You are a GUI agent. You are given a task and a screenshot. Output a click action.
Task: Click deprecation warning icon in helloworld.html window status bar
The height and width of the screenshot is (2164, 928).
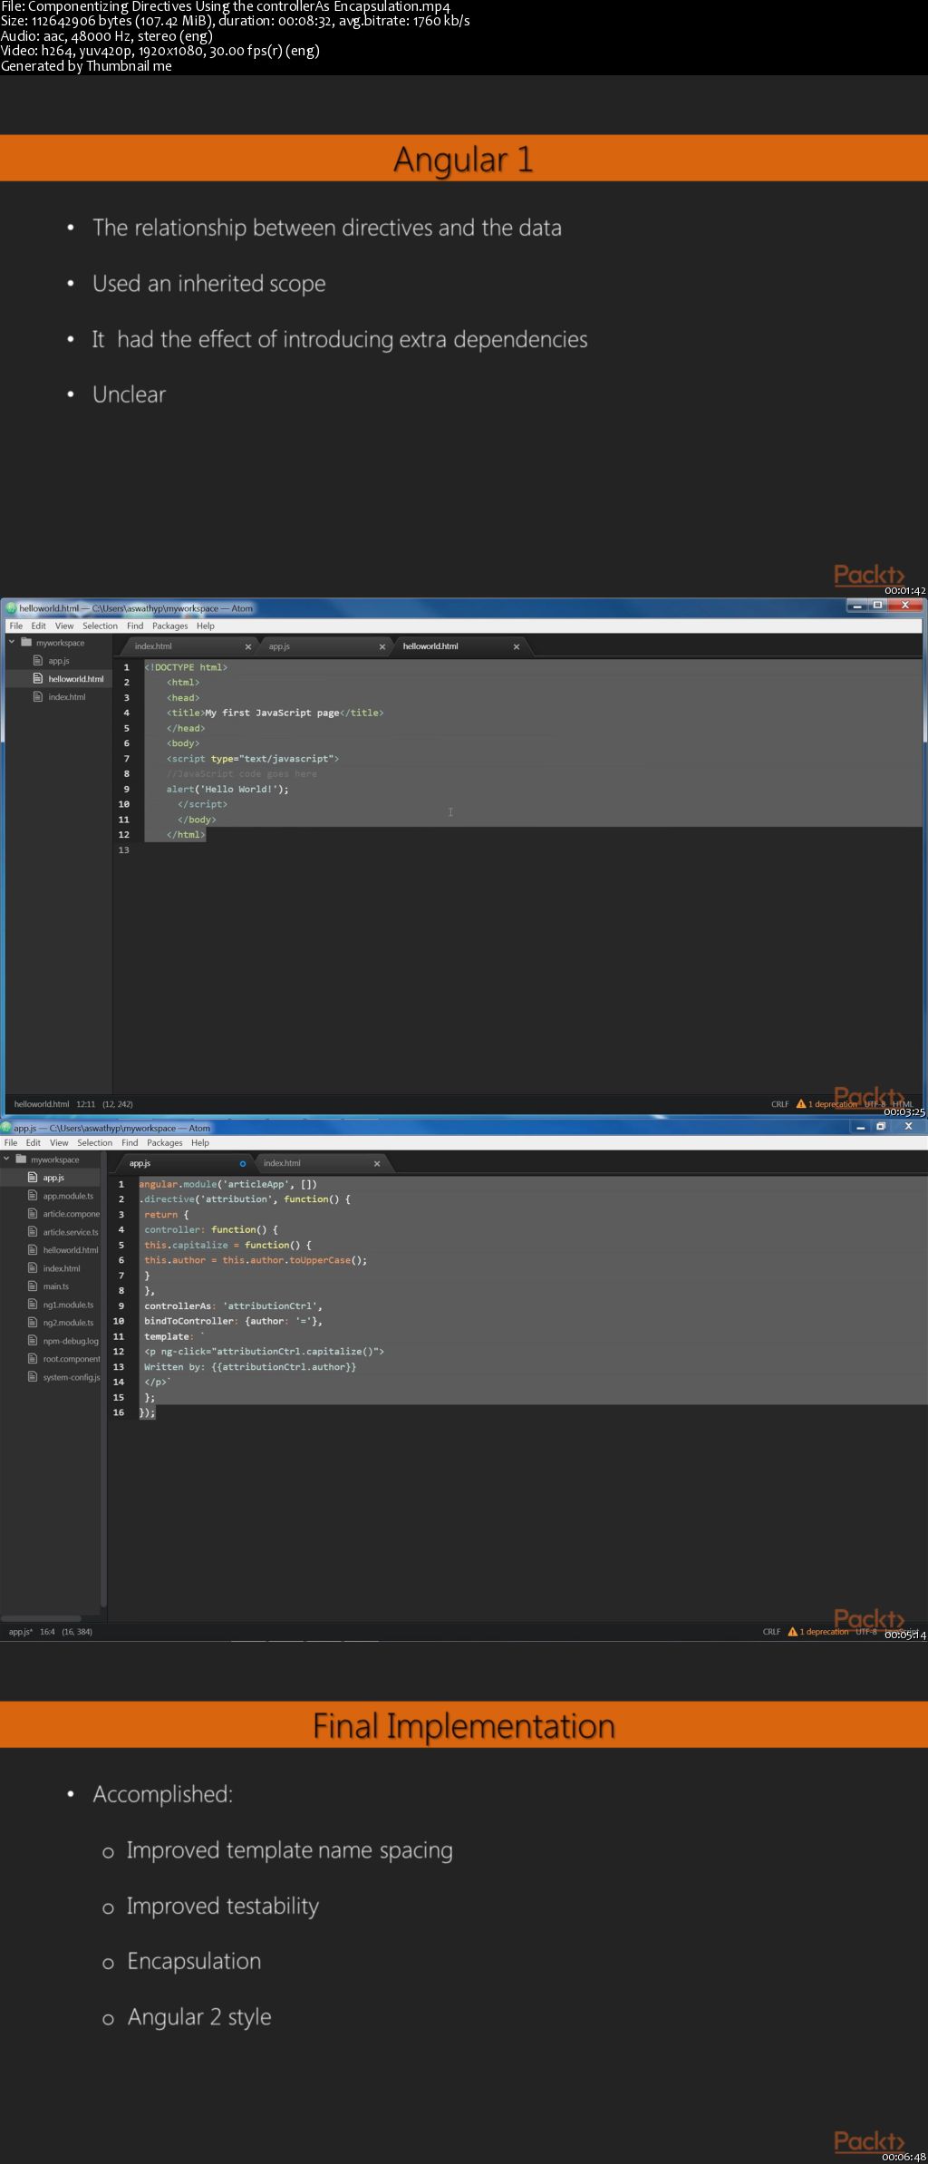tap(801, 1104)
